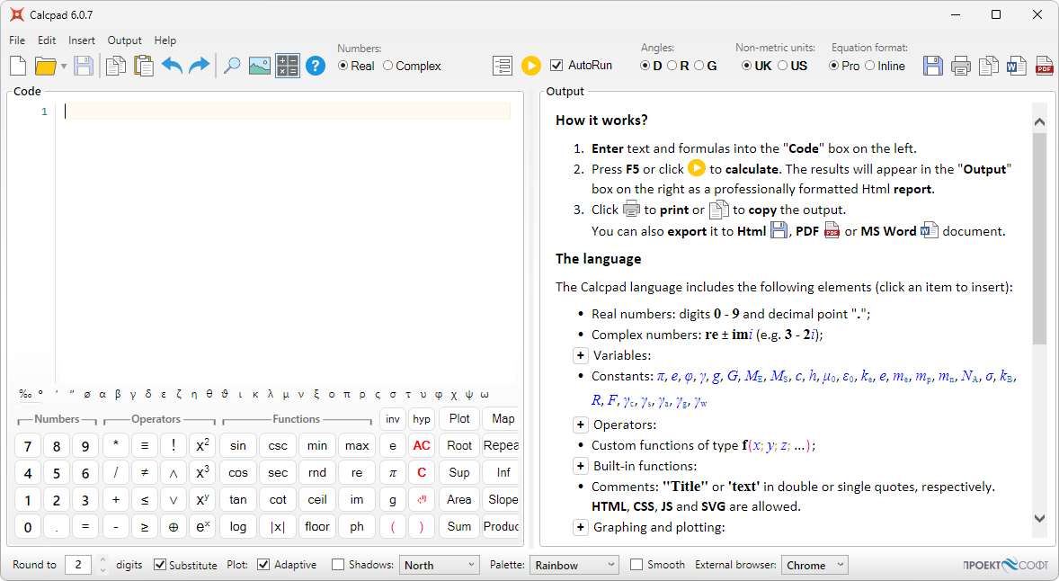This screenshot has height=581, width=1059.
Task: Redo the edit with the blue arrow
Action: (200, 66)
